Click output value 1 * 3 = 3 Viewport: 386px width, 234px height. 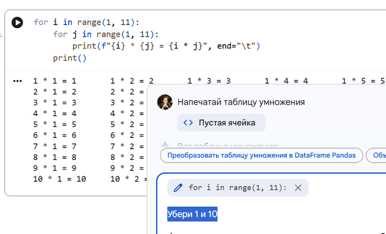click(209, 81)
